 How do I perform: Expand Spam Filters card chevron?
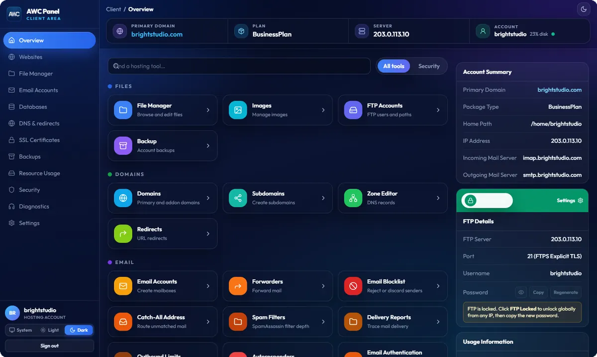(323, 322)
